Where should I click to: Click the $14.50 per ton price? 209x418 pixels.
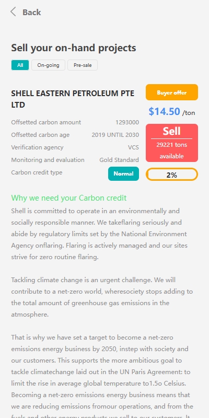[172, 111]
